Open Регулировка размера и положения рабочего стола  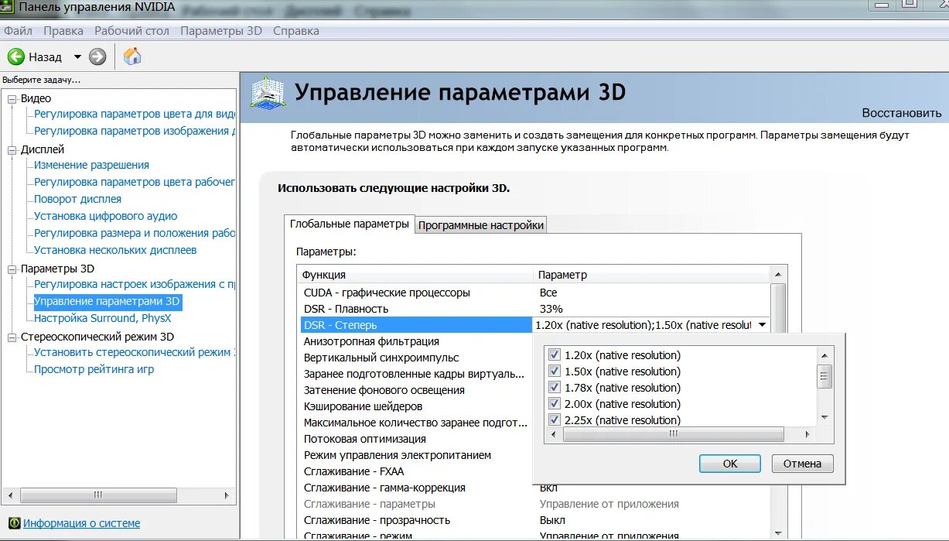pos(135,233)
